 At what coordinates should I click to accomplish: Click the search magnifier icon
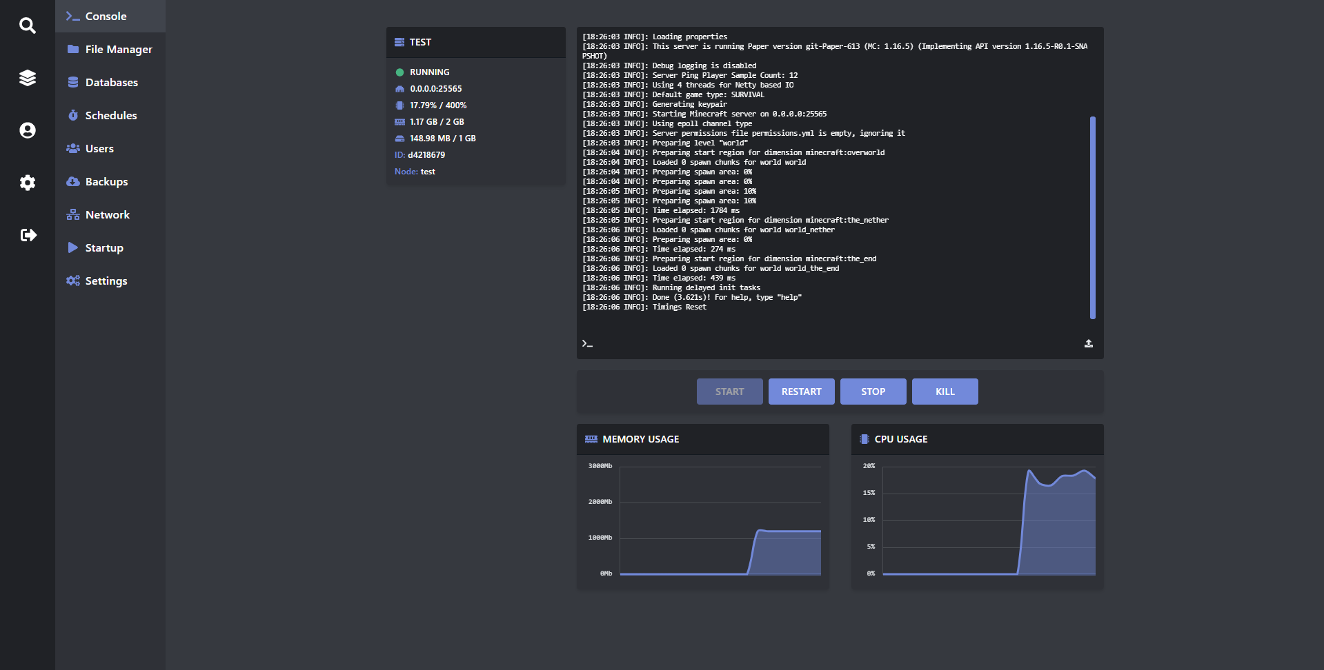(28, 26)
